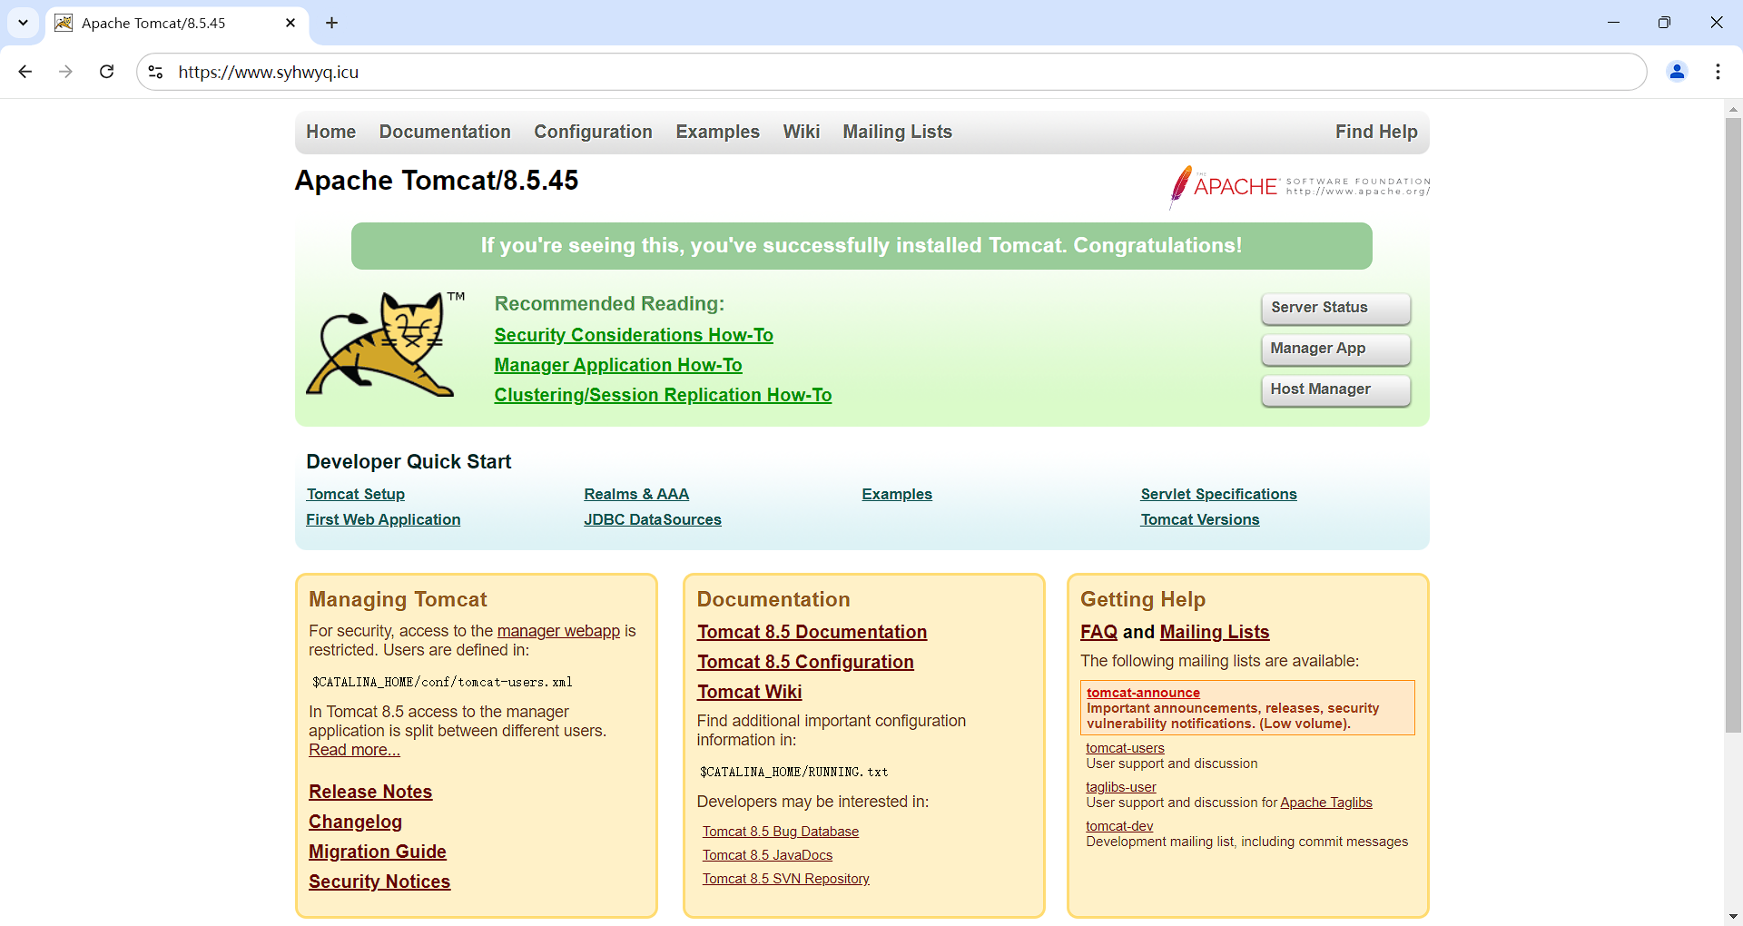Screen dimensions: 1743x926
Task: Open Examples link under Developer Quick Start
Action: coord(897,494)
